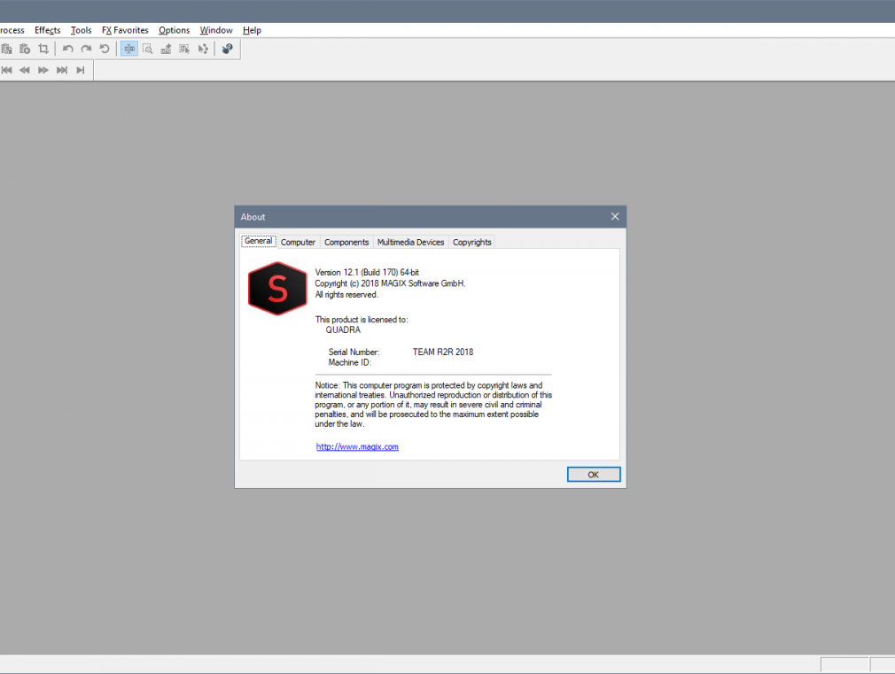Switch to the Computer tab
The height and width of the screenshot is (674, 895).
298,243
